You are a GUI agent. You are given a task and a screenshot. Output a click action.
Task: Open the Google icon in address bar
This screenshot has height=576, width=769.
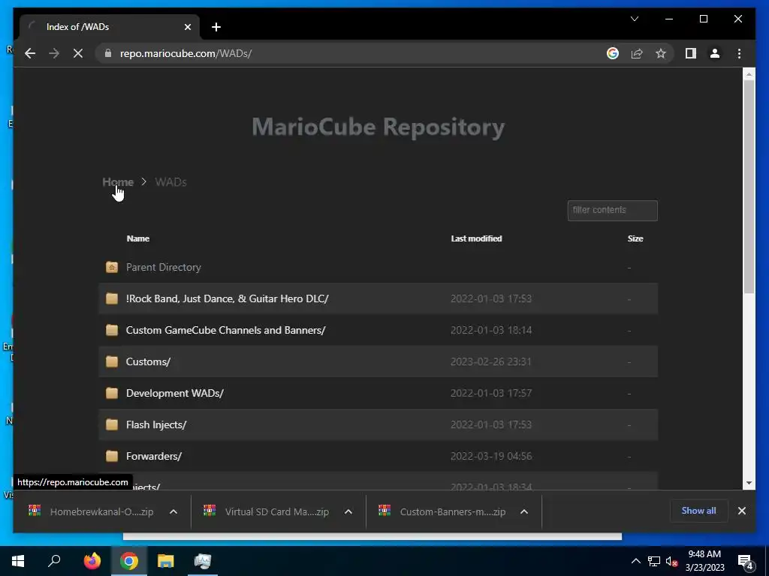click(x=613, y=53)
